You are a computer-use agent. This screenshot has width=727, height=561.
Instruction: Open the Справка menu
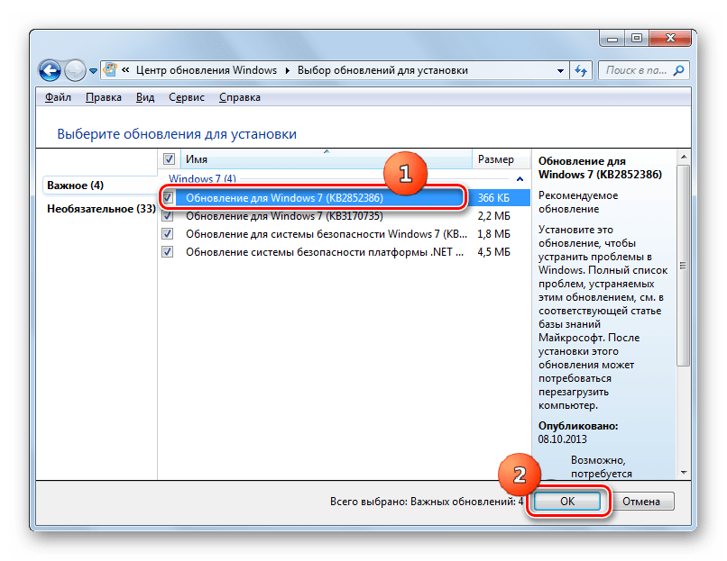pos(240,97)
